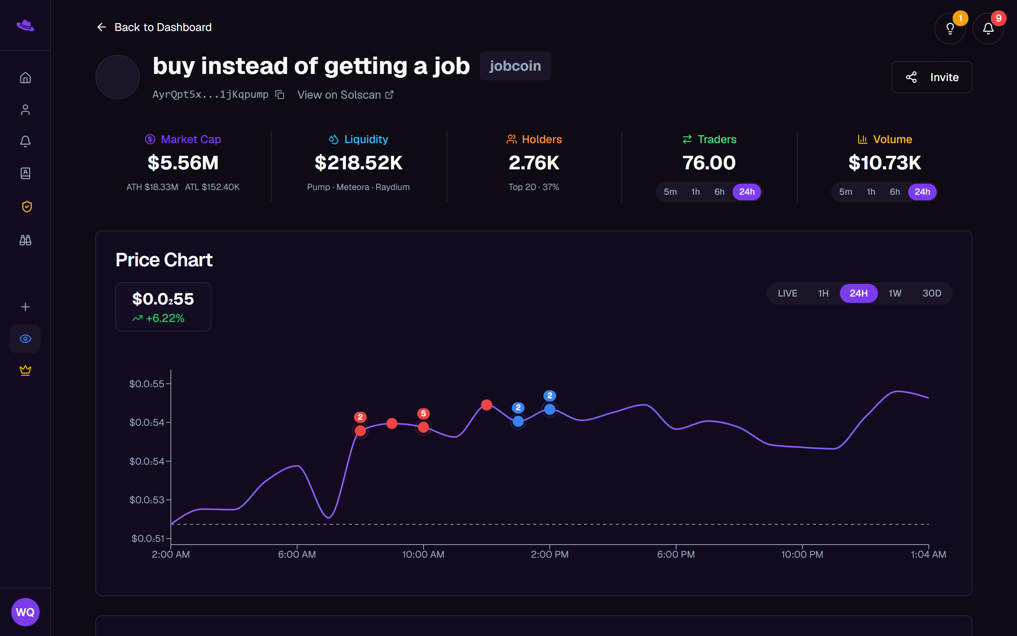
Task: Open the eye watchlist icon in sidebar
Action: 25,339
